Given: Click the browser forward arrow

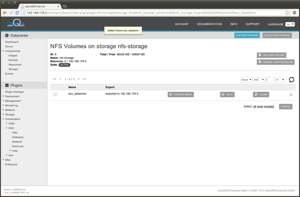Looking at the screenshot, I should click(x=11, y=13).
